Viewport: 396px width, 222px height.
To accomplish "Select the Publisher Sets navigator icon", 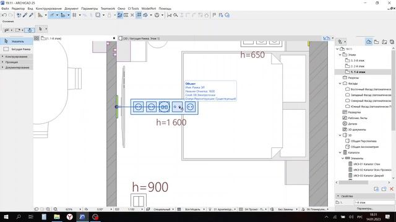I will (x=392, y=42).
